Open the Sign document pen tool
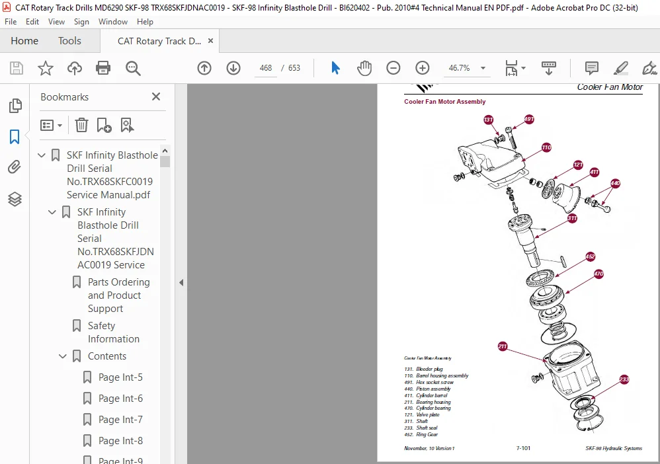 pos(650,67)
